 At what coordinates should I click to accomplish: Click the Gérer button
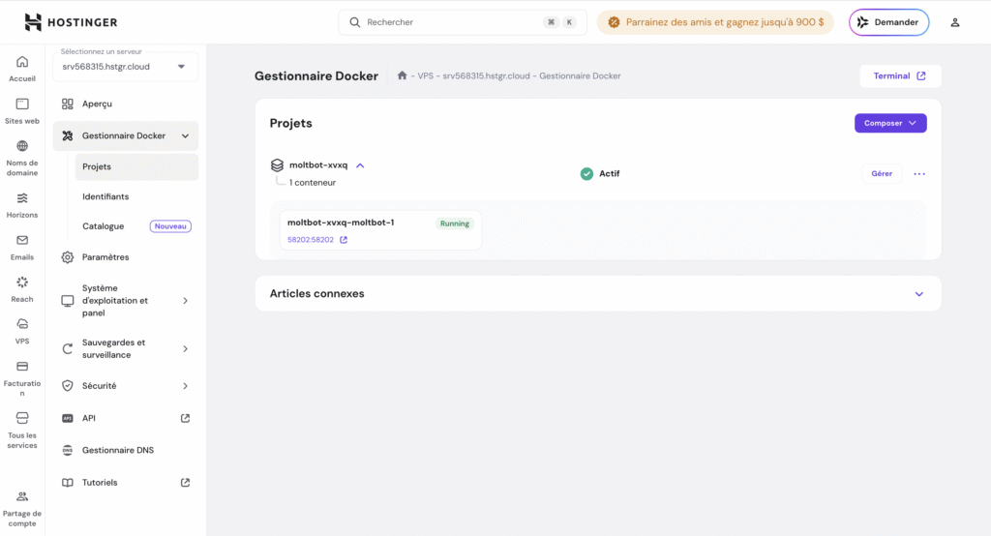[882, 173]
